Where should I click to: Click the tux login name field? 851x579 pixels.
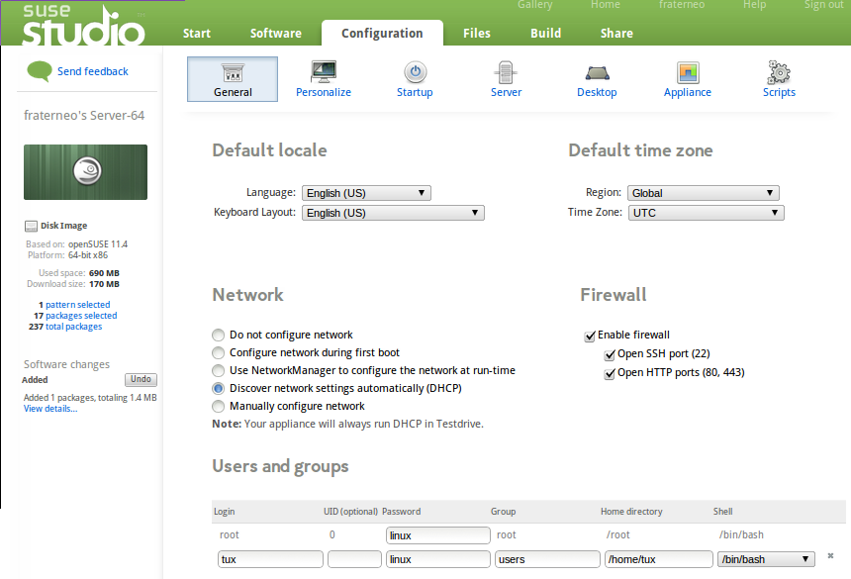tap(270, 559)
